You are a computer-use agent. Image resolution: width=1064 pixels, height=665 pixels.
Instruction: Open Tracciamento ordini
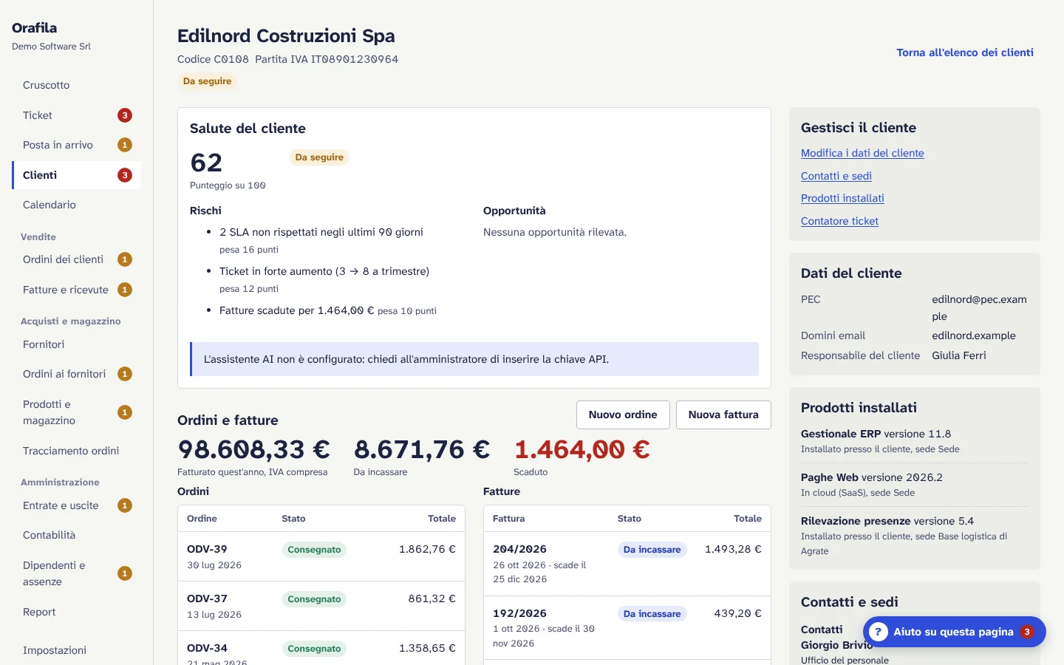click(76, 451)
